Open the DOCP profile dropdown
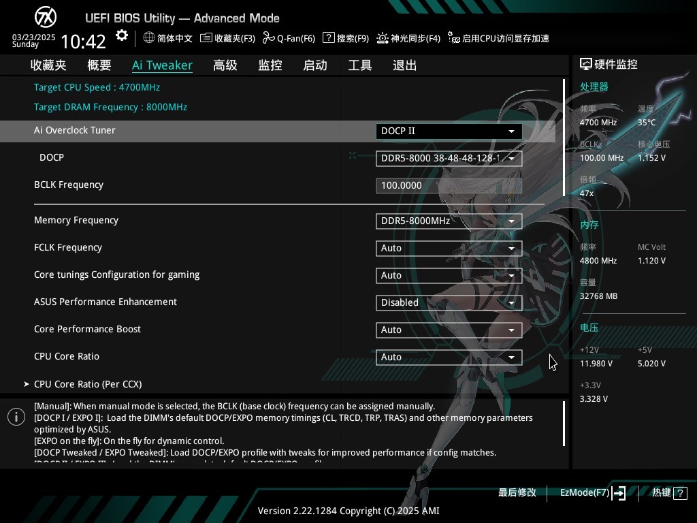The image size is (697, 523). coord(449,158)
